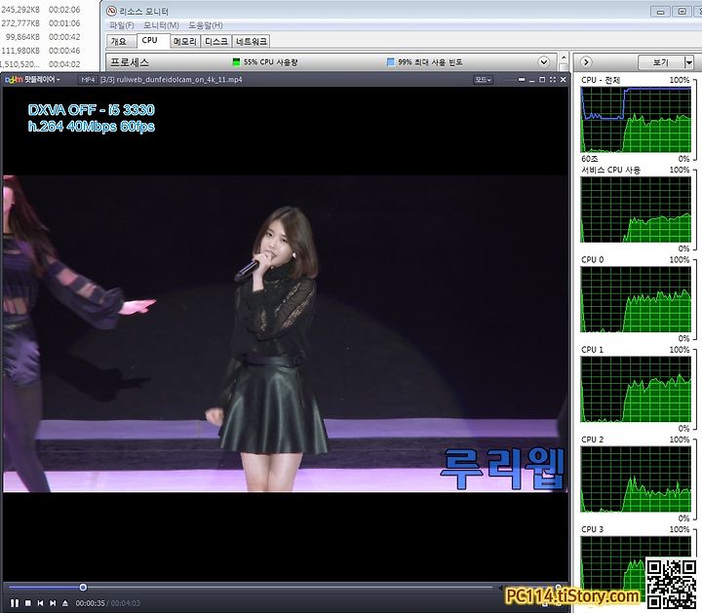Skip to next track in PotPlayer
Image resolution: width=702 pixels, height=613 pixels.
(x=53, y=603)
